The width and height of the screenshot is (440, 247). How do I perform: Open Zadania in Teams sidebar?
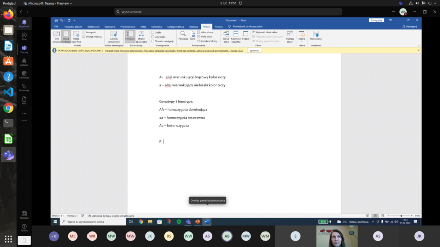[x=24, y=62]
